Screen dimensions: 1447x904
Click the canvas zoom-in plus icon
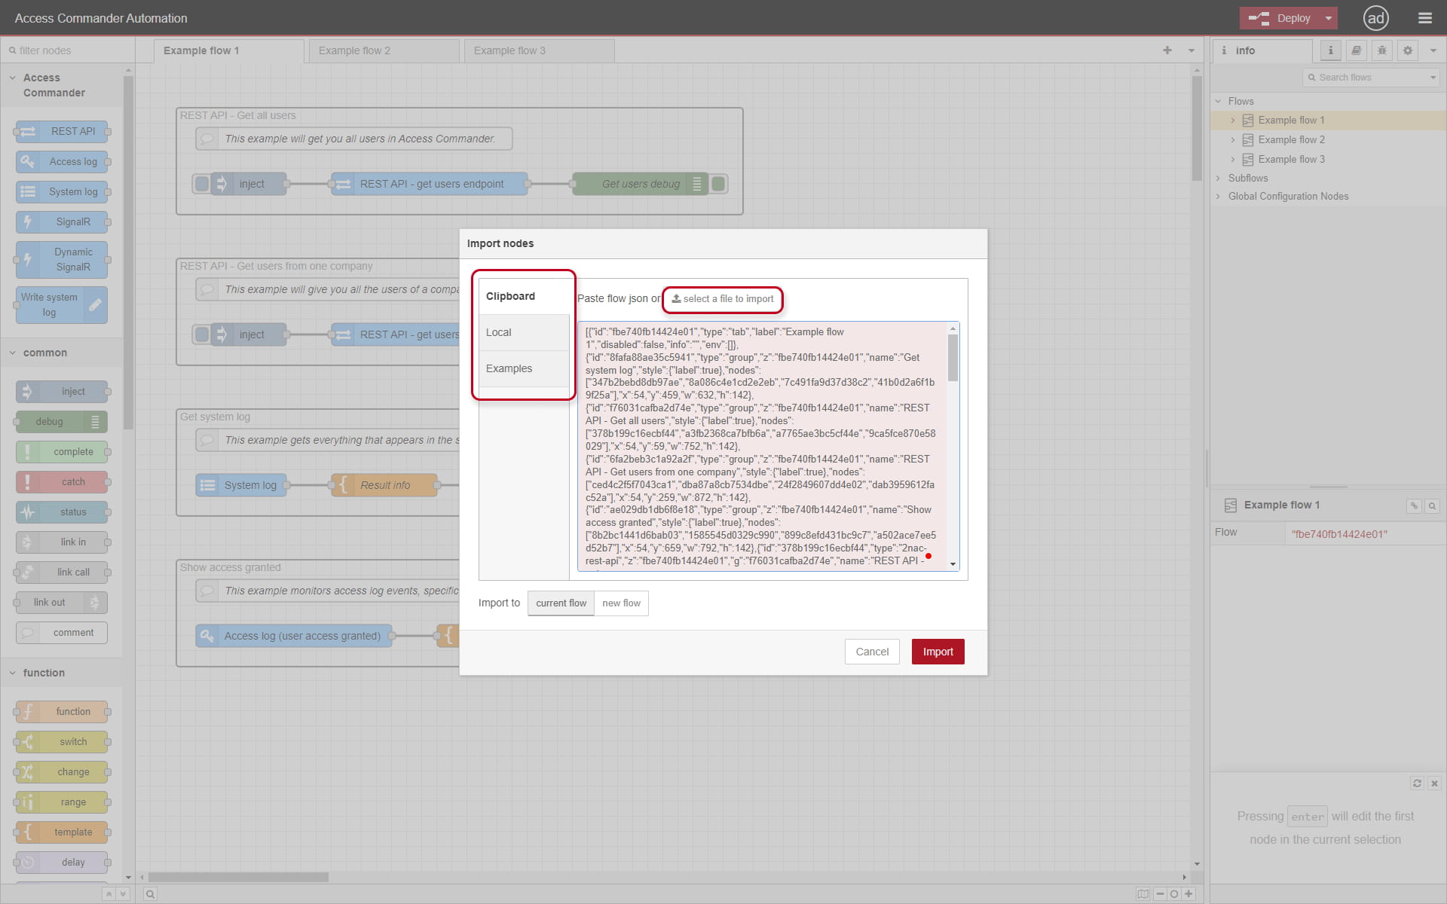pos(1188,894)
